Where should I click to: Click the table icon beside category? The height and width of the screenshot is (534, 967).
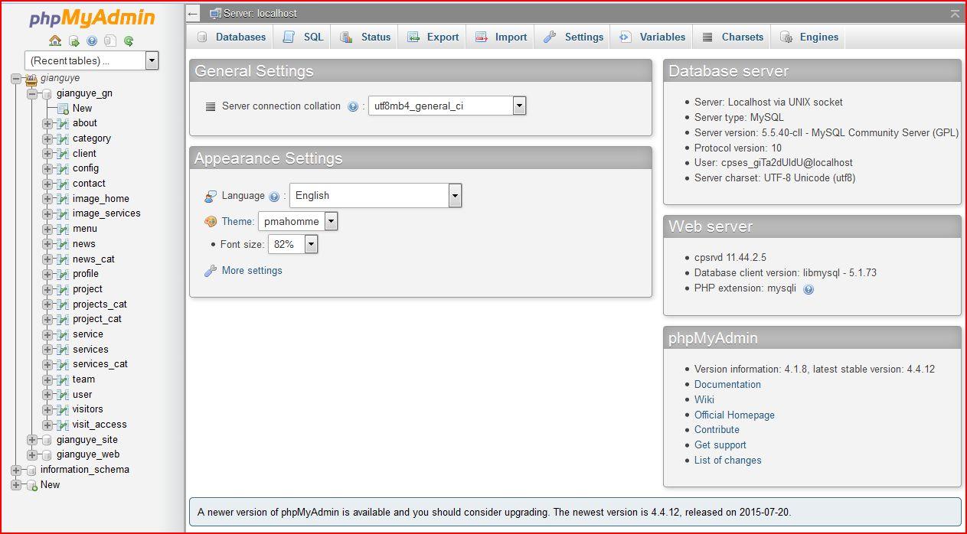click(63, 138)
